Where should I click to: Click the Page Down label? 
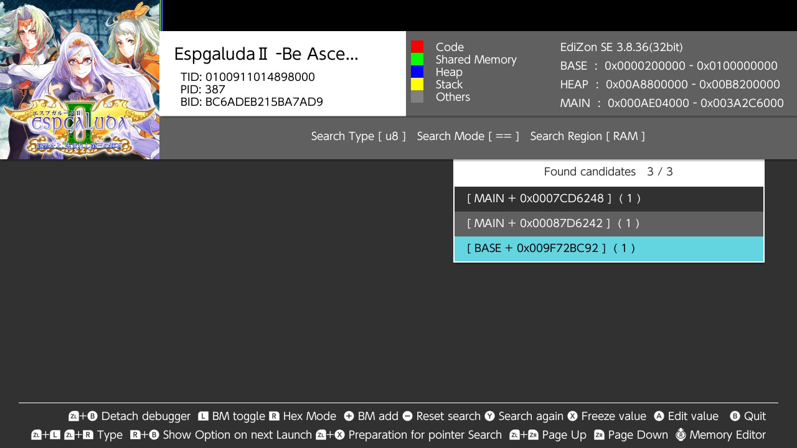pos(639,435)
